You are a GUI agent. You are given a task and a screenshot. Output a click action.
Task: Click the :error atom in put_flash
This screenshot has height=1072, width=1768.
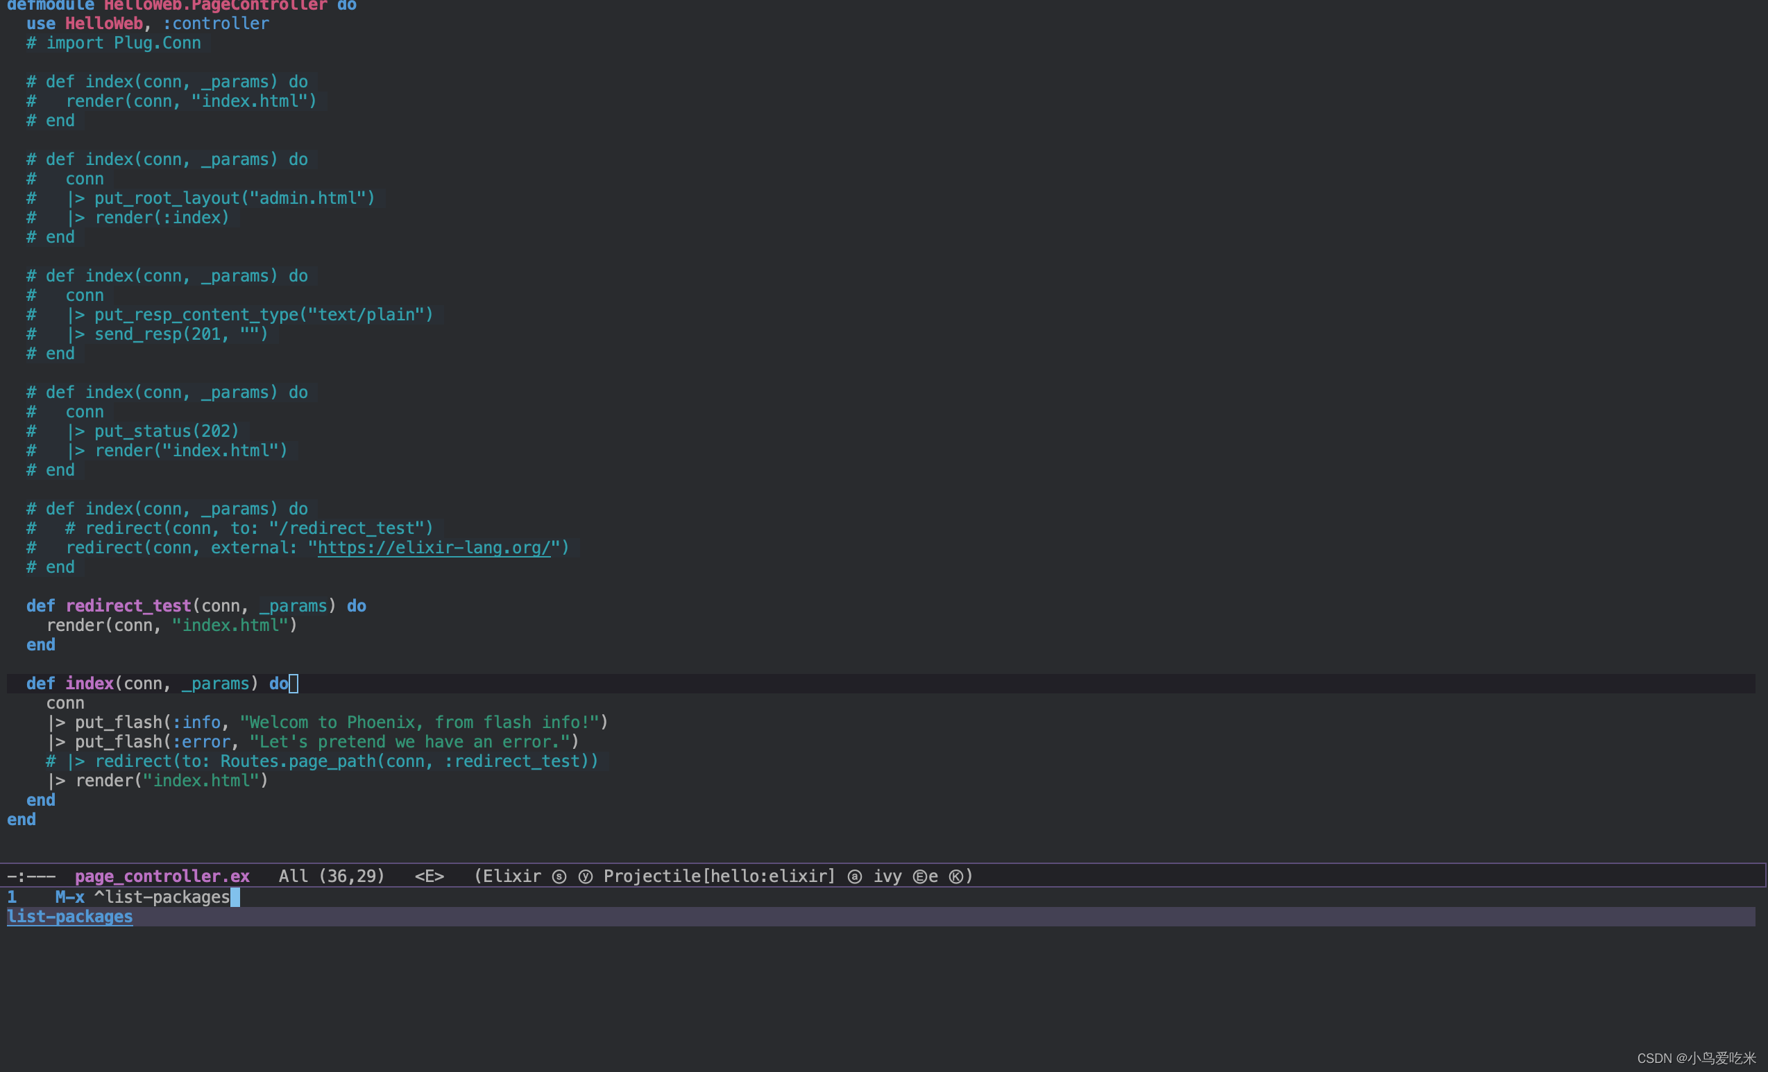201,742
